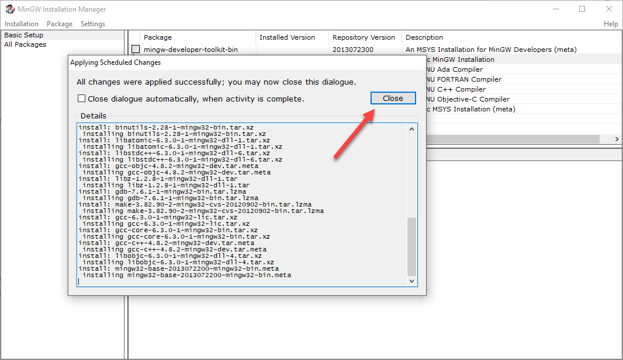This screenshot has height=360, width=623.
Task: Click the 'NU FORTRAN Compiler' description
Action: [x=464, y=79]
